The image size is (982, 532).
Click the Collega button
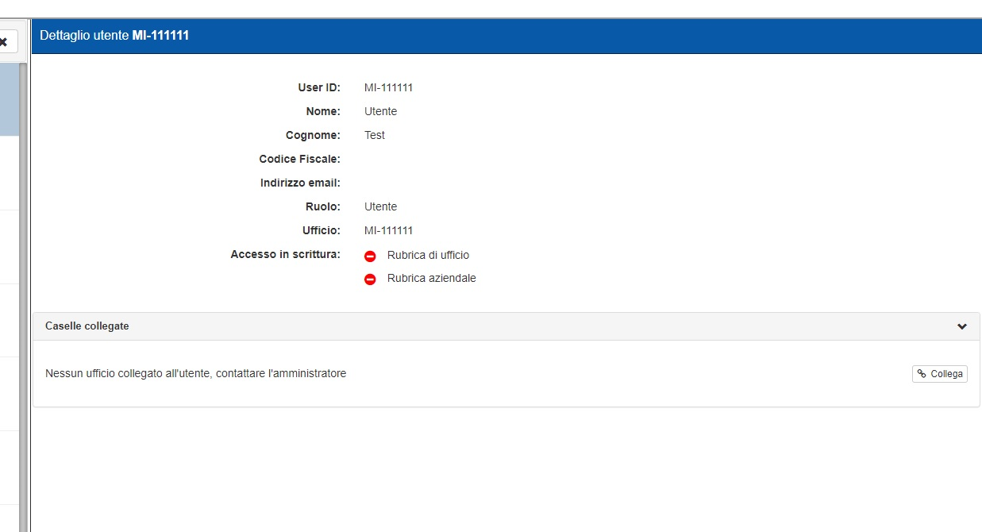tap(939, 374)
